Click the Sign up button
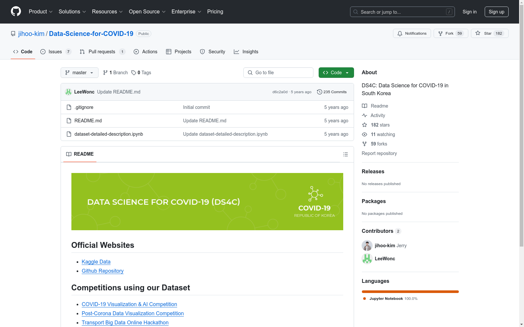The width and height of the screenshot is (524, 327). (496, 12)
